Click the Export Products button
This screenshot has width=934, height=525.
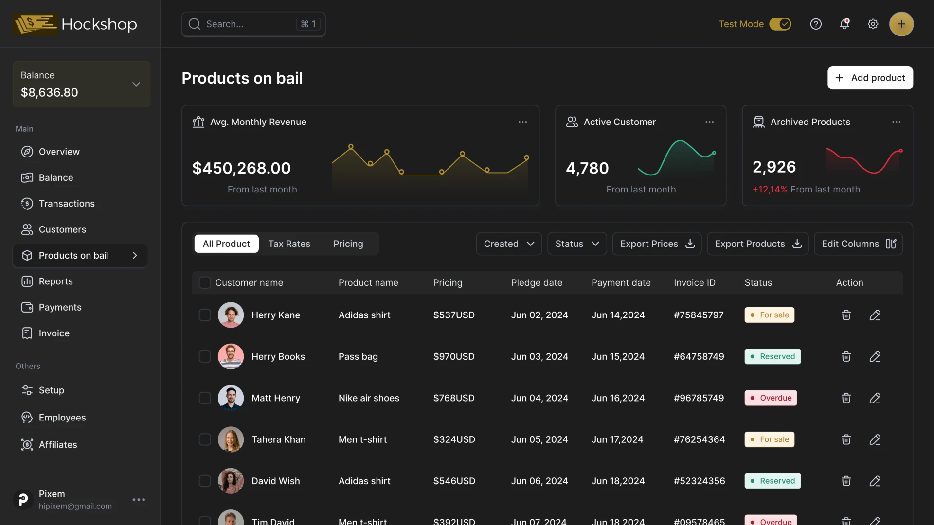757,244
